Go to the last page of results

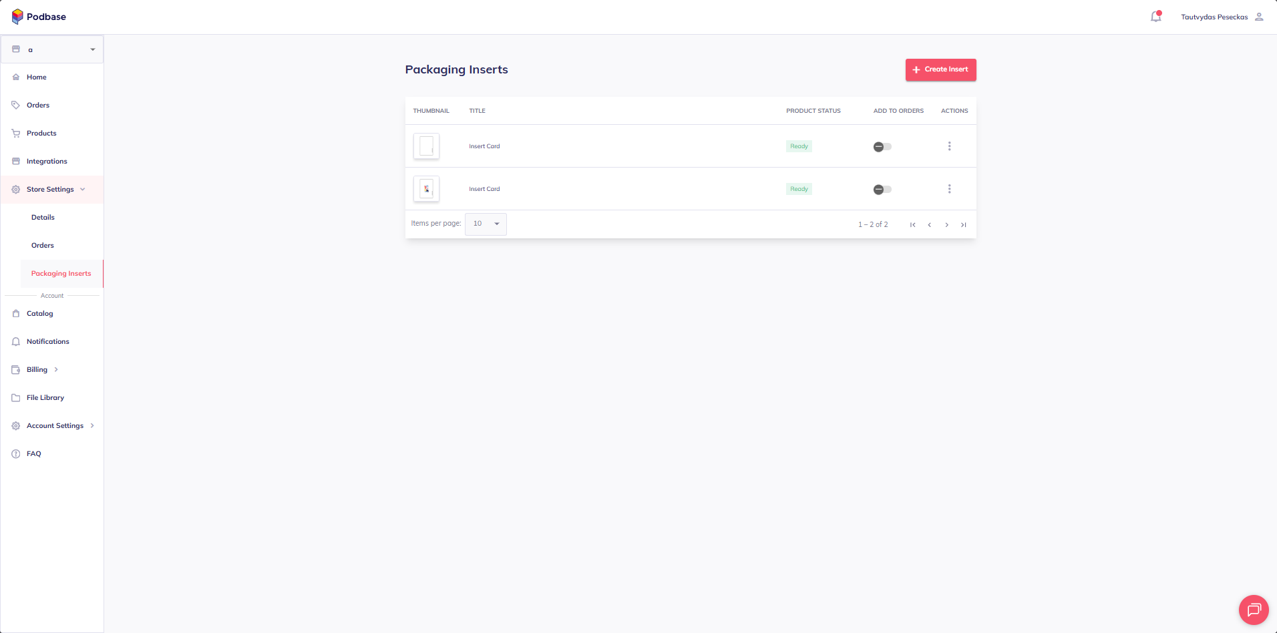963,225
